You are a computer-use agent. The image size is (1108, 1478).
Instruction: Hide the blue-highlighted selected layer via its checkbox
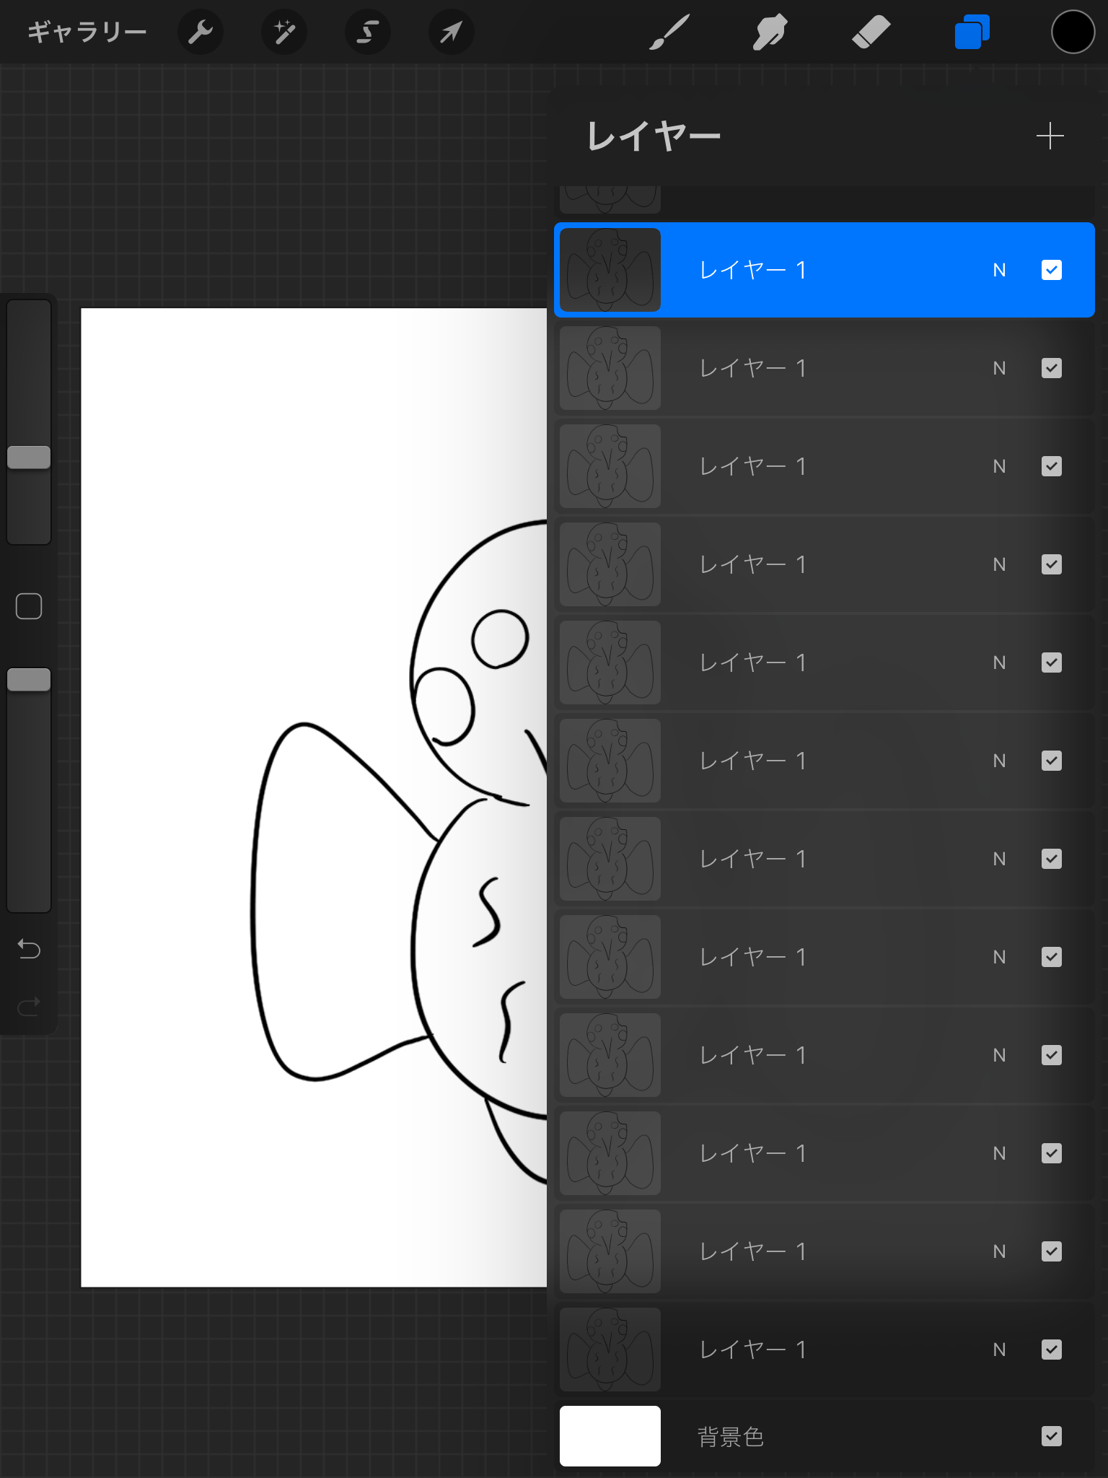[x=1052, y=270]
